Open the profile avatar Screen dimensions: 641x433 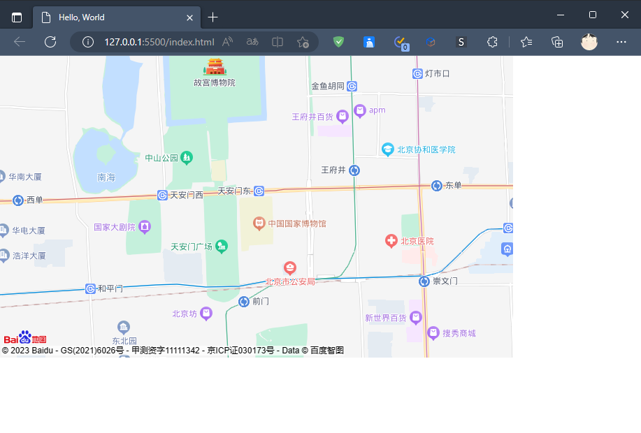(589, 42)
